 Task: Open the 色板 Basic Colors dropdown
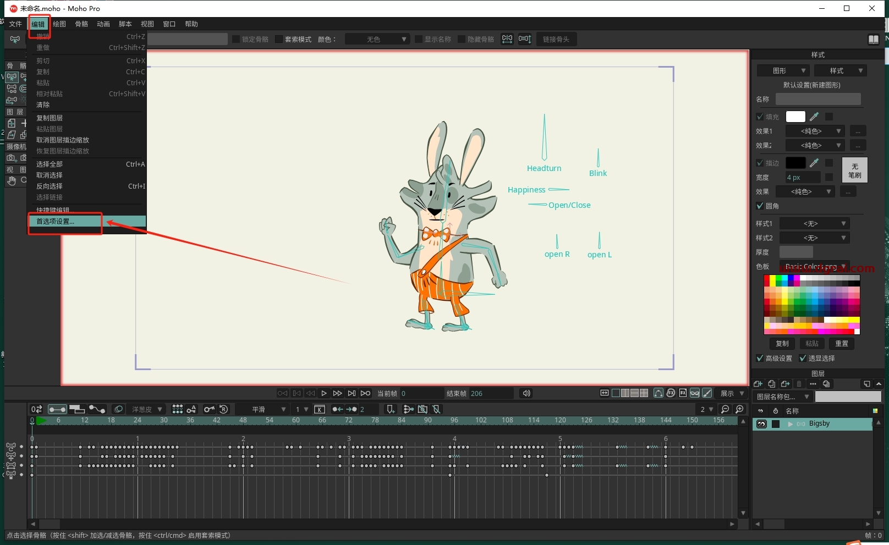click(815, 266)
